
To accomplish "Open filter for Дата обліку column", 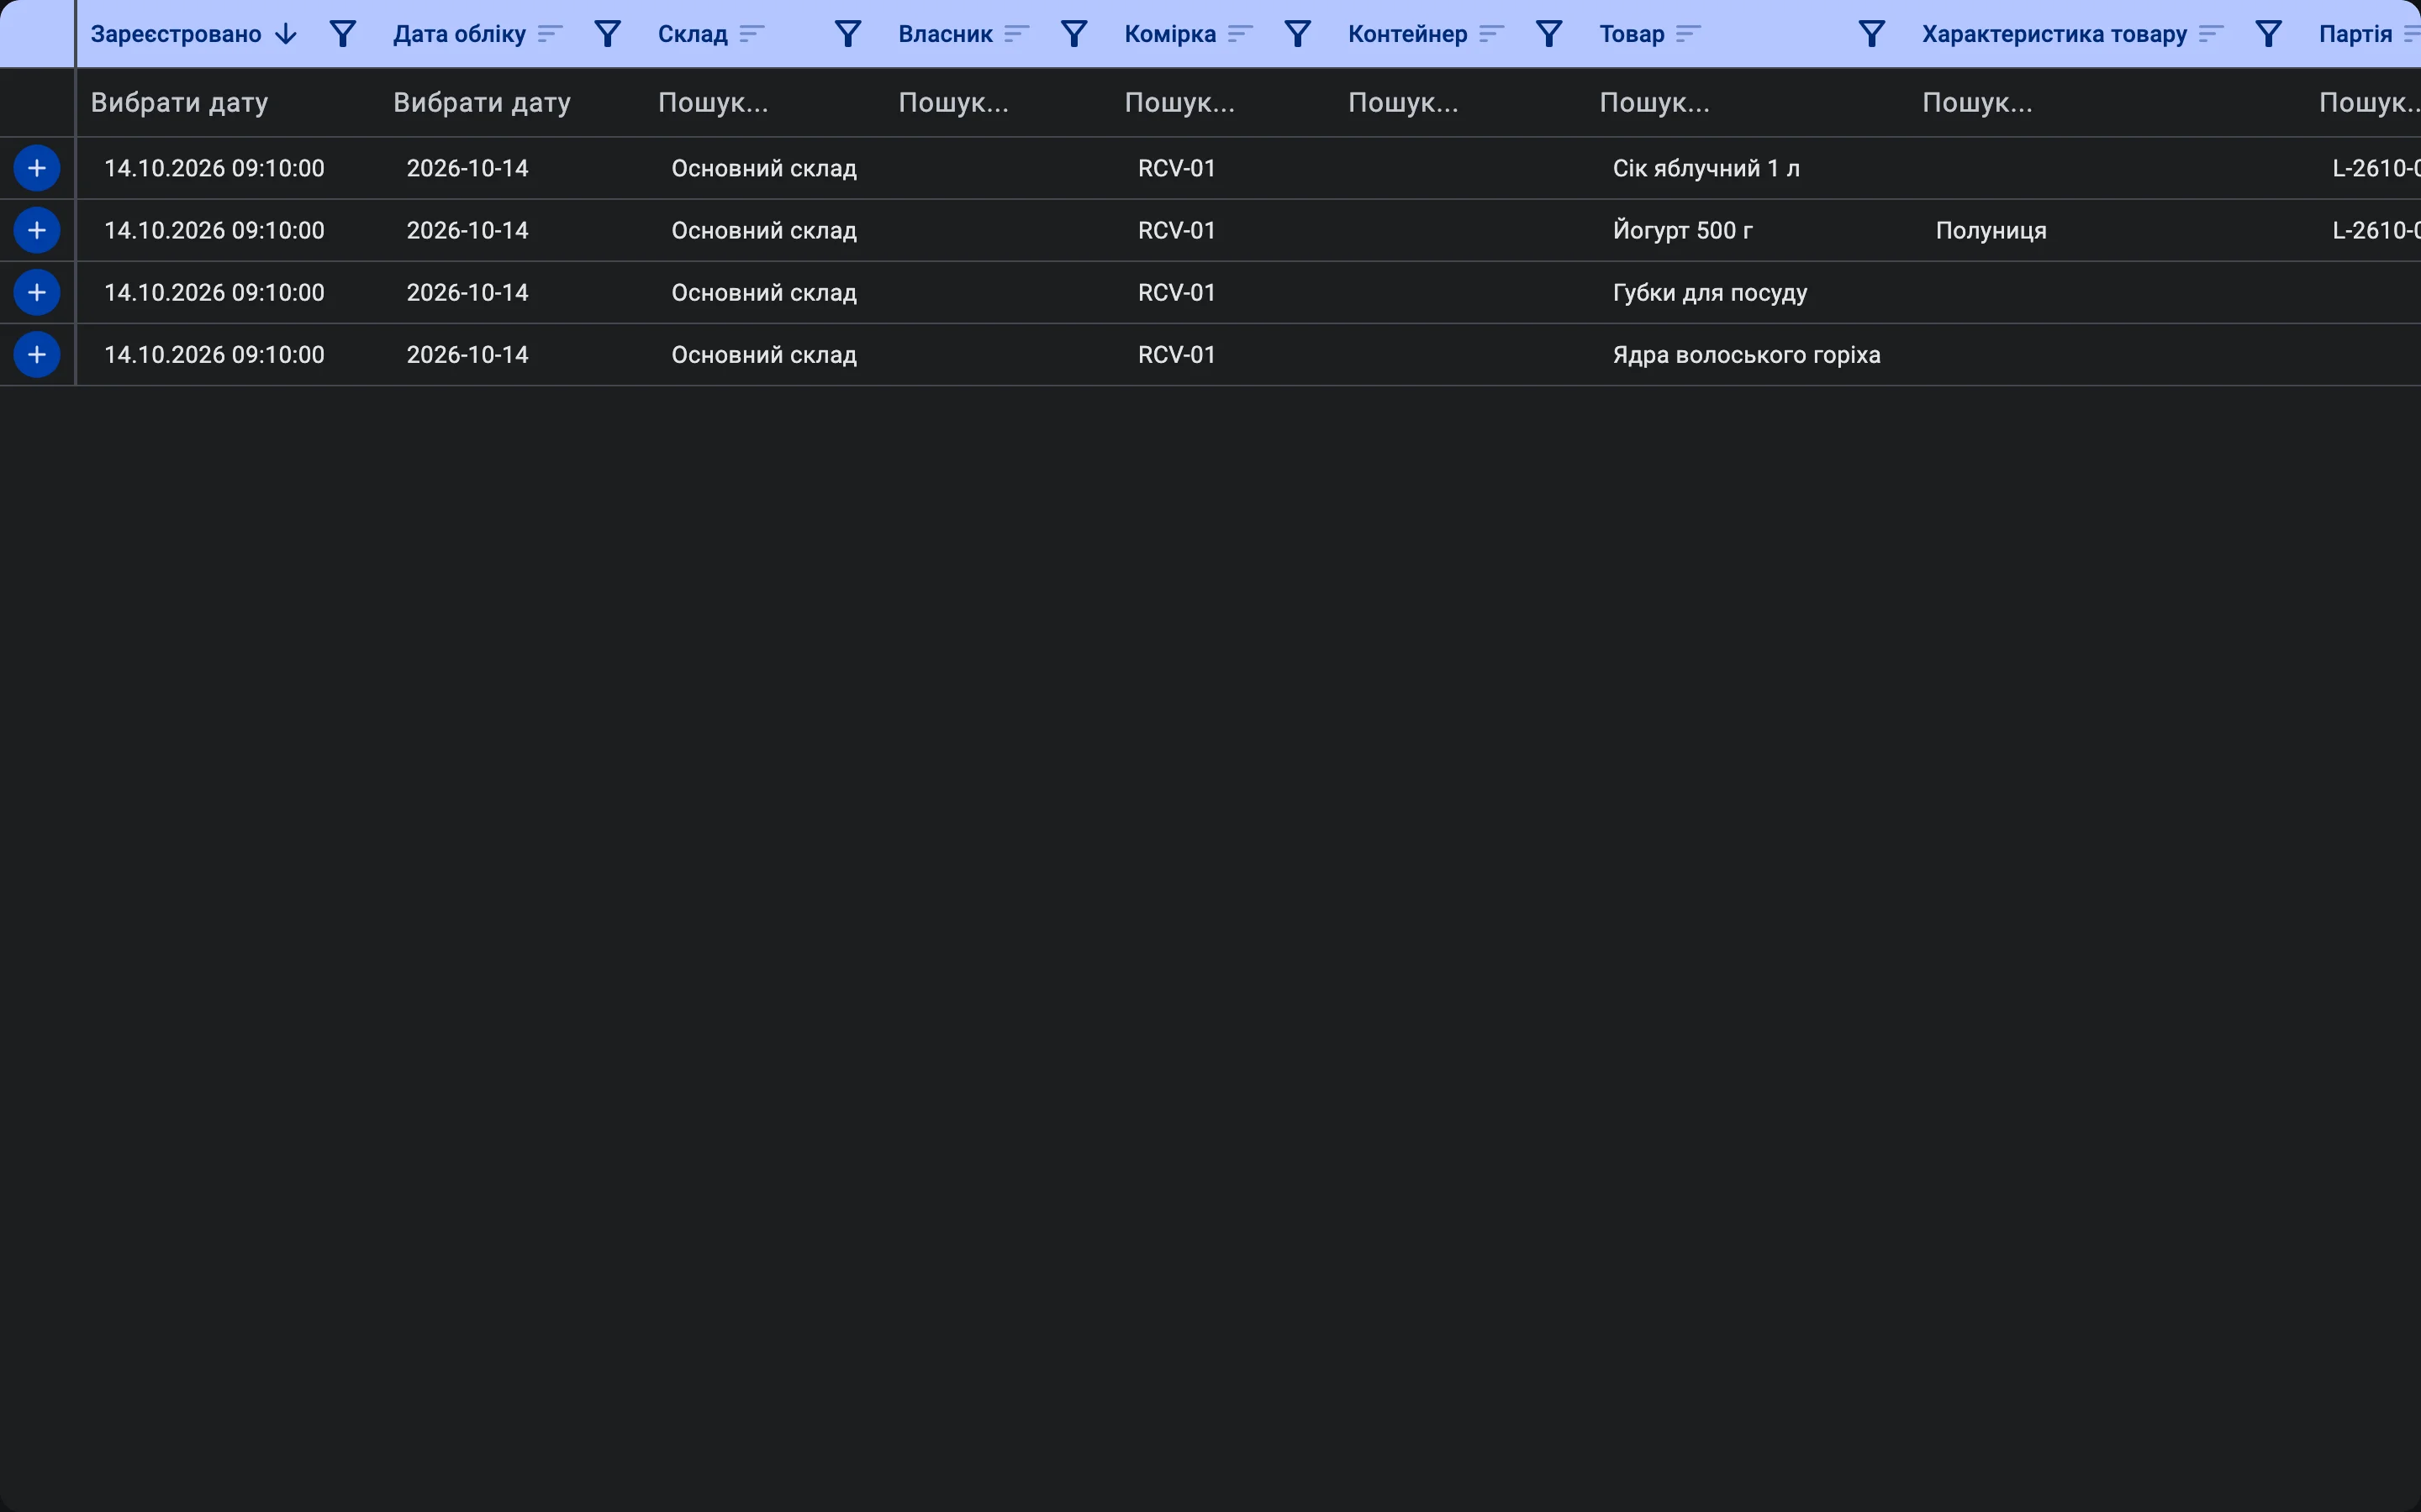I will tap(607, 34).
